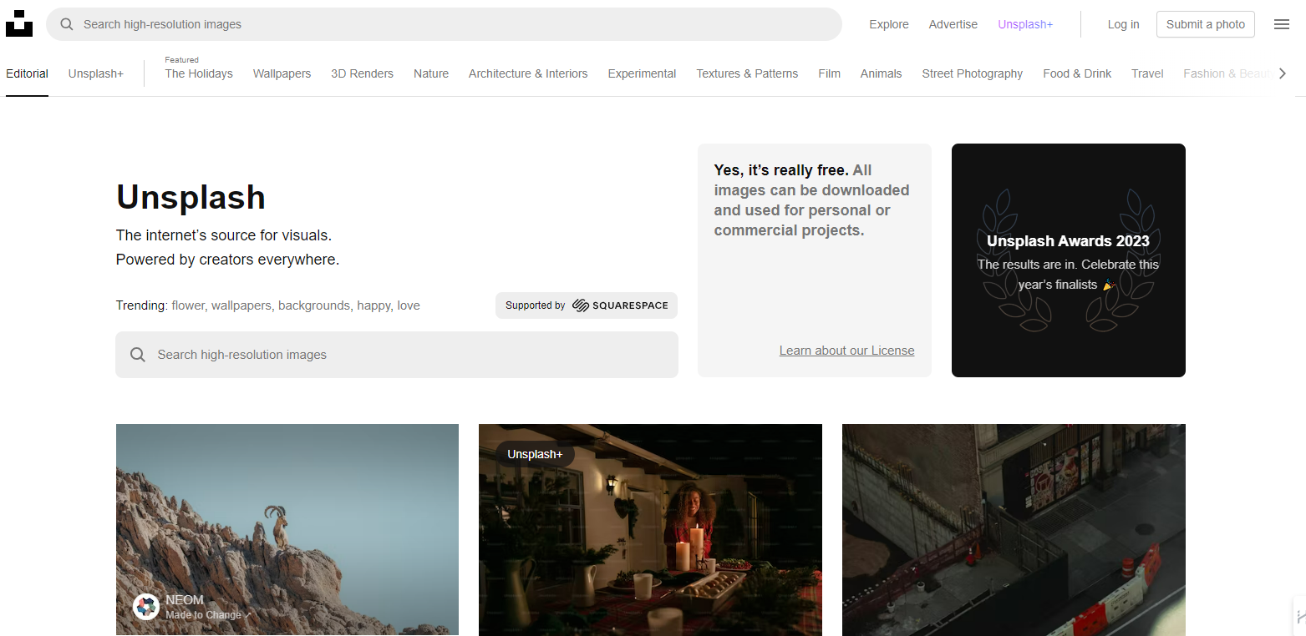Open the mountain goat photo
Image resolution: width=1306 pixels, height=636 pixels.
point(287,530)
